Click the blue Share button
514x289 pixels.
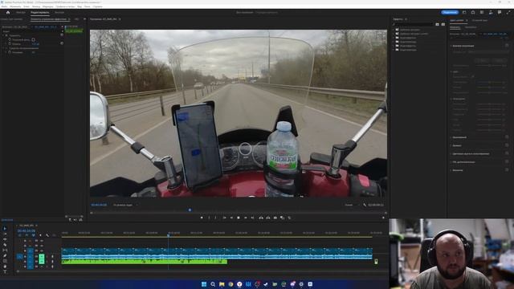tap(450, 13)
